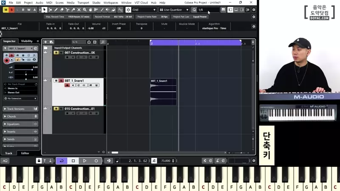The width and height of the screenshot is (340, 191).
Task: Toggle monitor speaker on 8BT_1_Snare1 track
Action: point(73,85)
